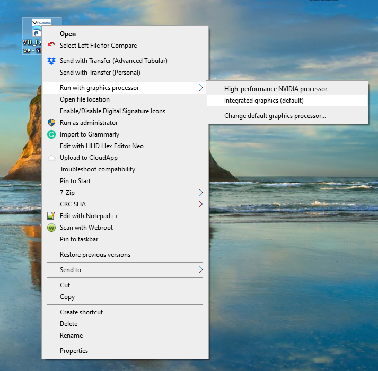
Task: Click Edit with HHD Hex Editor Neo
Action: pyautogui.click(x=102, y=146)
